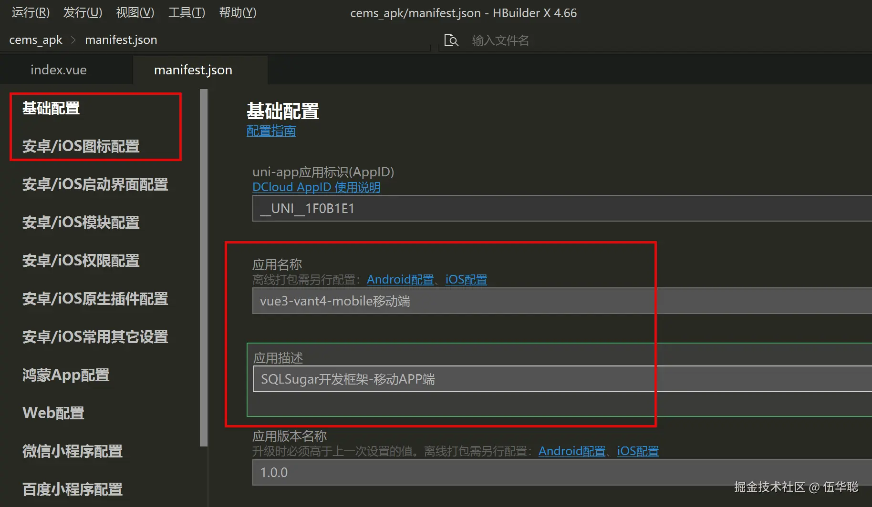Image resolution: width=872 pixels, height=507 pixels.
Task: Click the version name field 1.0.0
Action: click(562, 472)
